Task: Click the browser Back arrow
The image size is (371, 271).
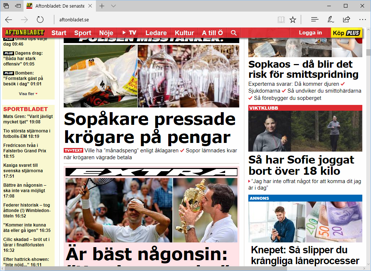Action: pos(9,20)
